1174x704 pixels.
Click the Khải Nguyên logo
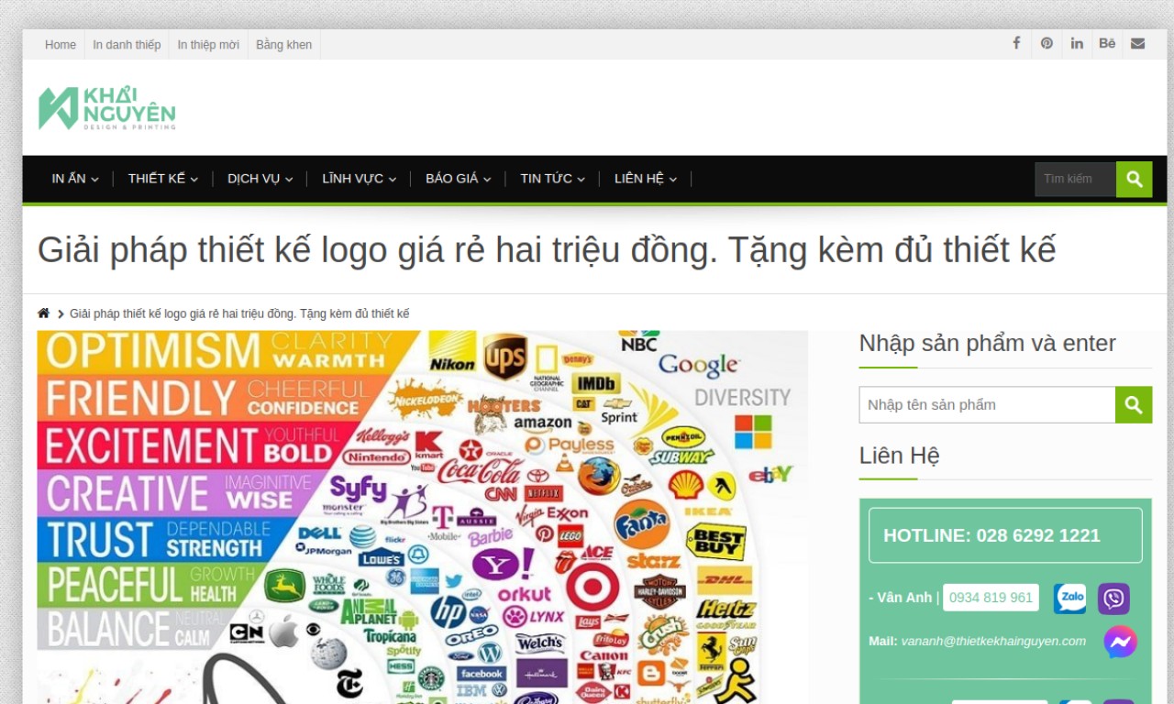pyautogui.click(x=106, y=108)
